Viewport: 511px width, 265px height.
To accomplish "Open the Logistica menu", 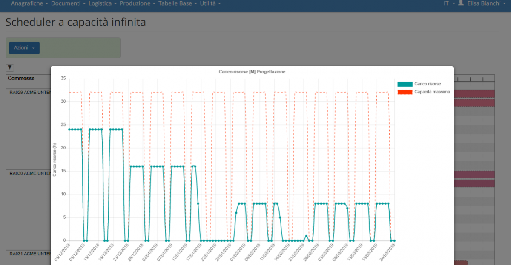I will 103,3.
